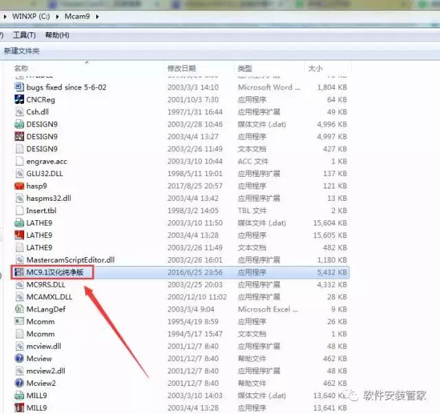
Task: Click the Word icon of bugs fixed since 5-6-02
Action: [19, 87]
